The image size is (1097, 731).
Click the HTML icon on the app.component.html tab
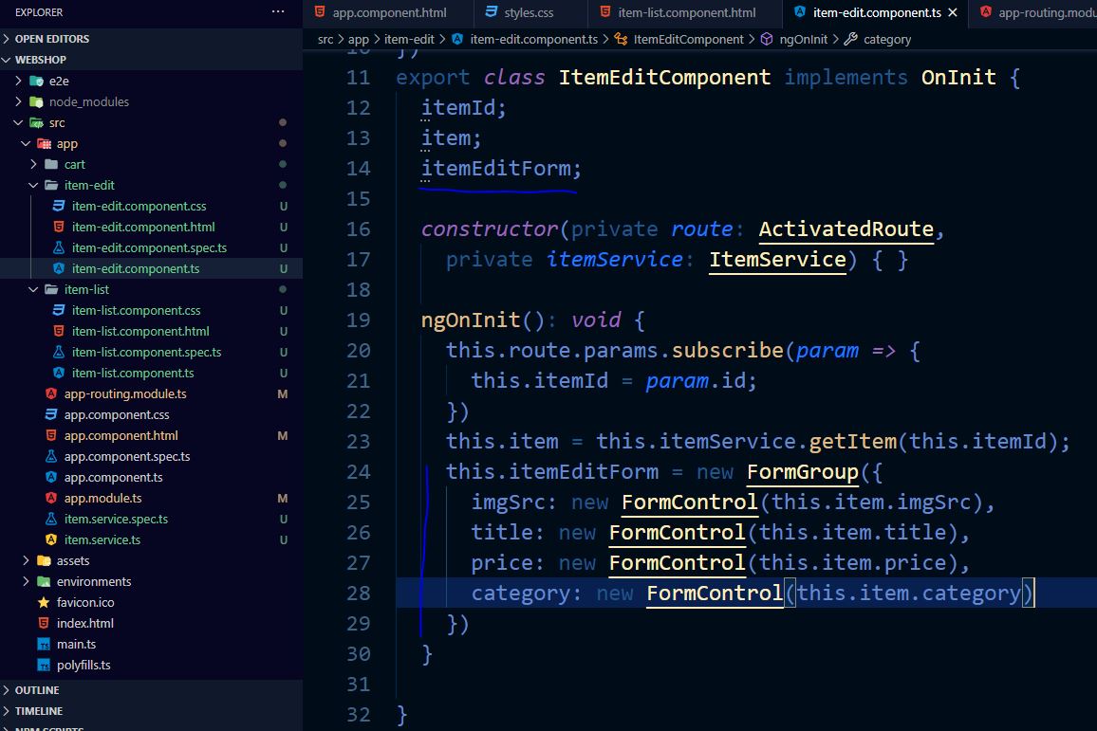(318, 12)
